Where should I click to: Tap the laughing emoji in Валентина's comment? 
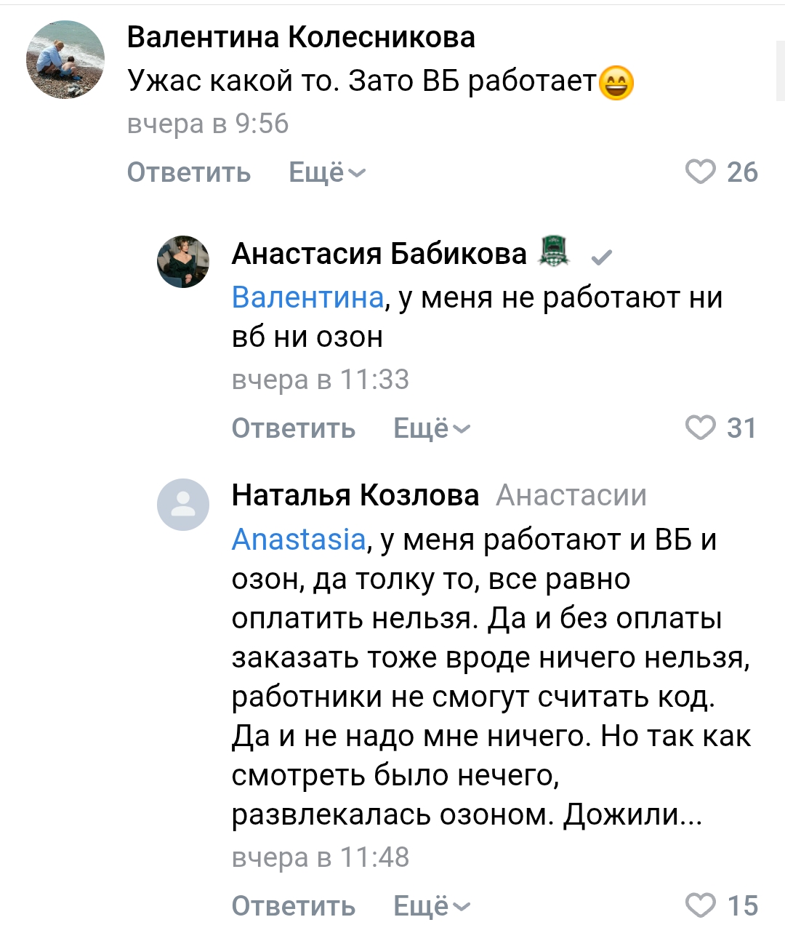[616, 82]
